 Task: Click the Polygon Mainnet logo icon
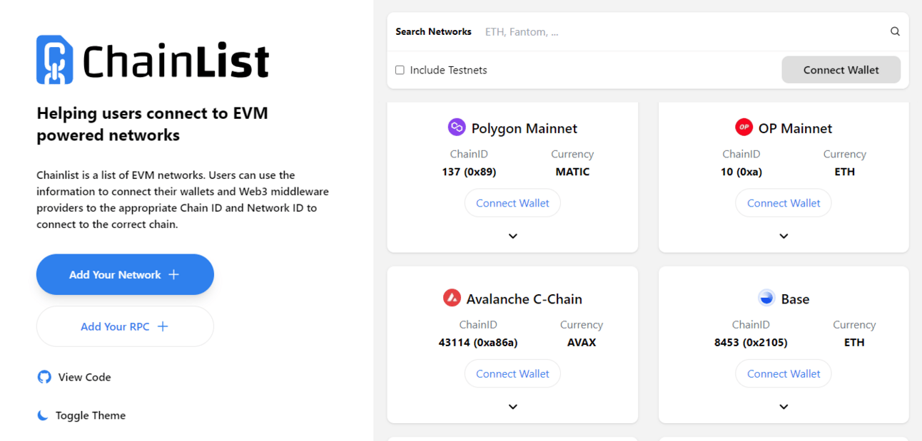(457, 128)
